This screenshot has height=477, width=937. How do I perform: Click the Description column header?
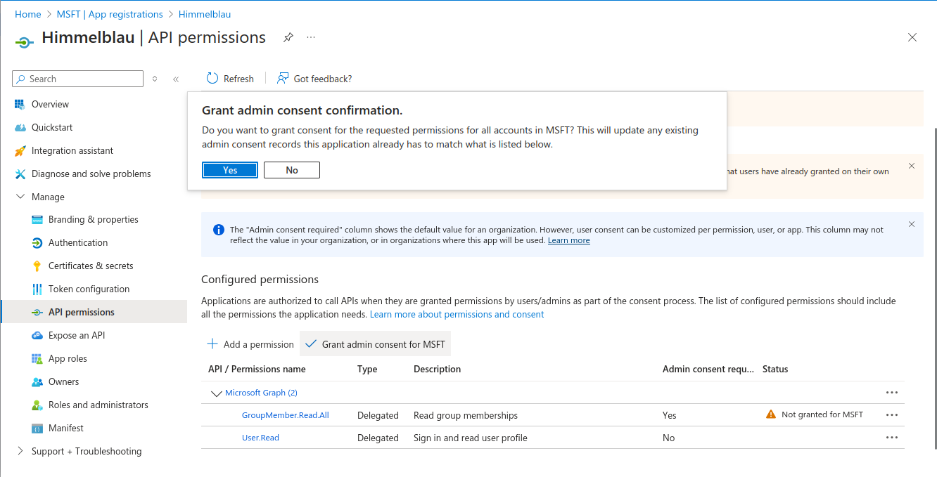tap(437, 369)
